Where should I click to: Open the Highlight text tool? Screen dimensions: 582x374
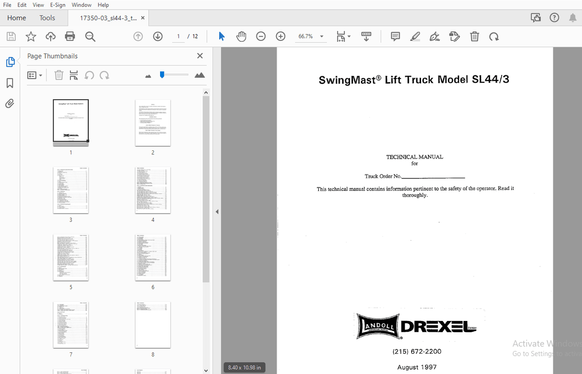pos(415,36)
